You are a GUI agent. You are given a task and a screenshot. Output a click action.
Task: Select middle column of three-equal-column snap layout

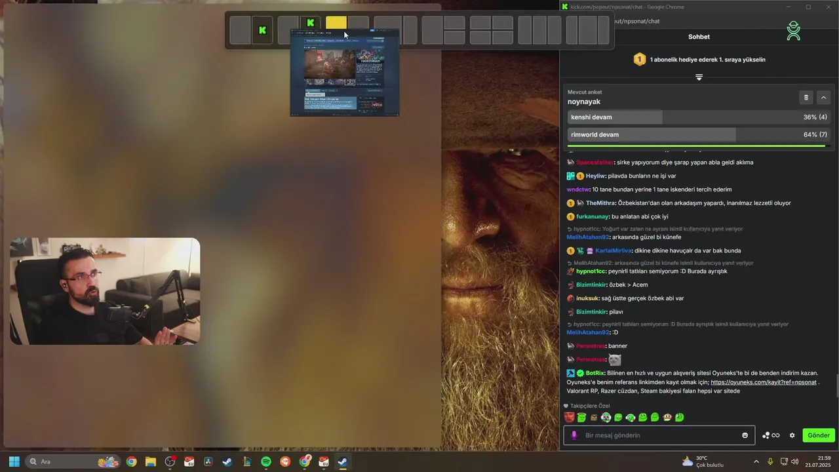[540, 30]
